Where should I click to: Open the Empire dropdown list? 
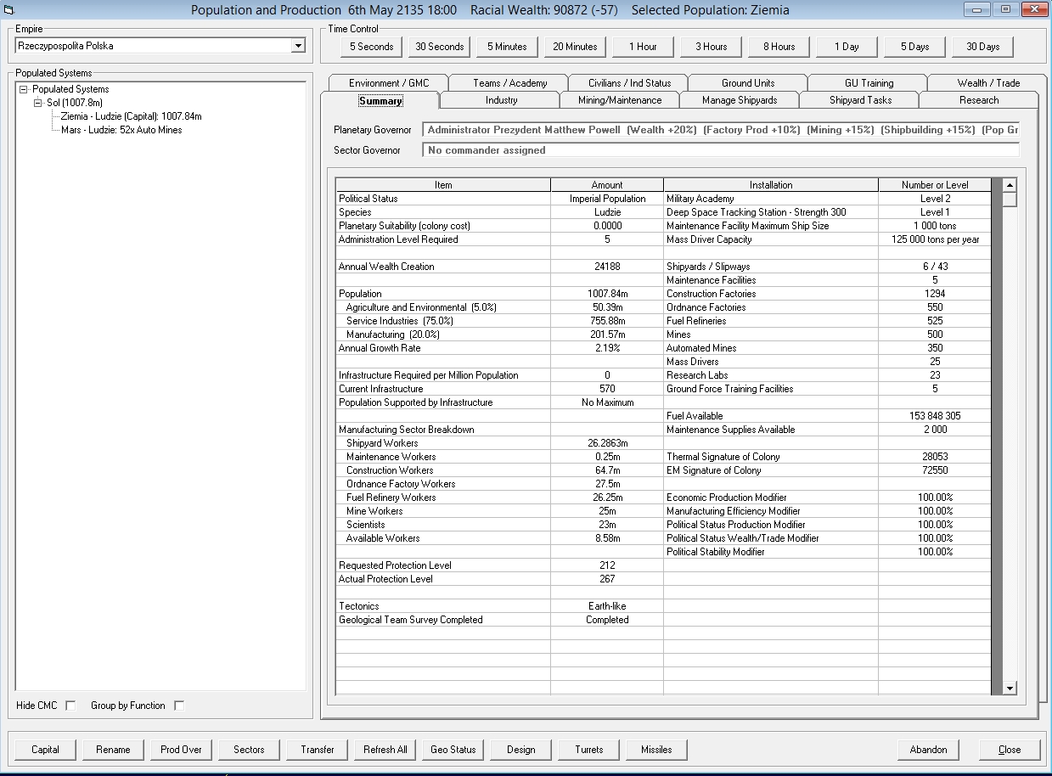click(x=298, y=46)
